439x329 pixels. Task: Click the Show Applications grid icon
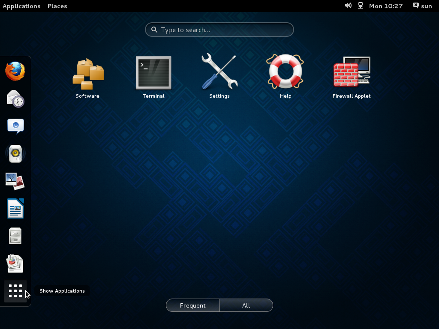(15, 291)
